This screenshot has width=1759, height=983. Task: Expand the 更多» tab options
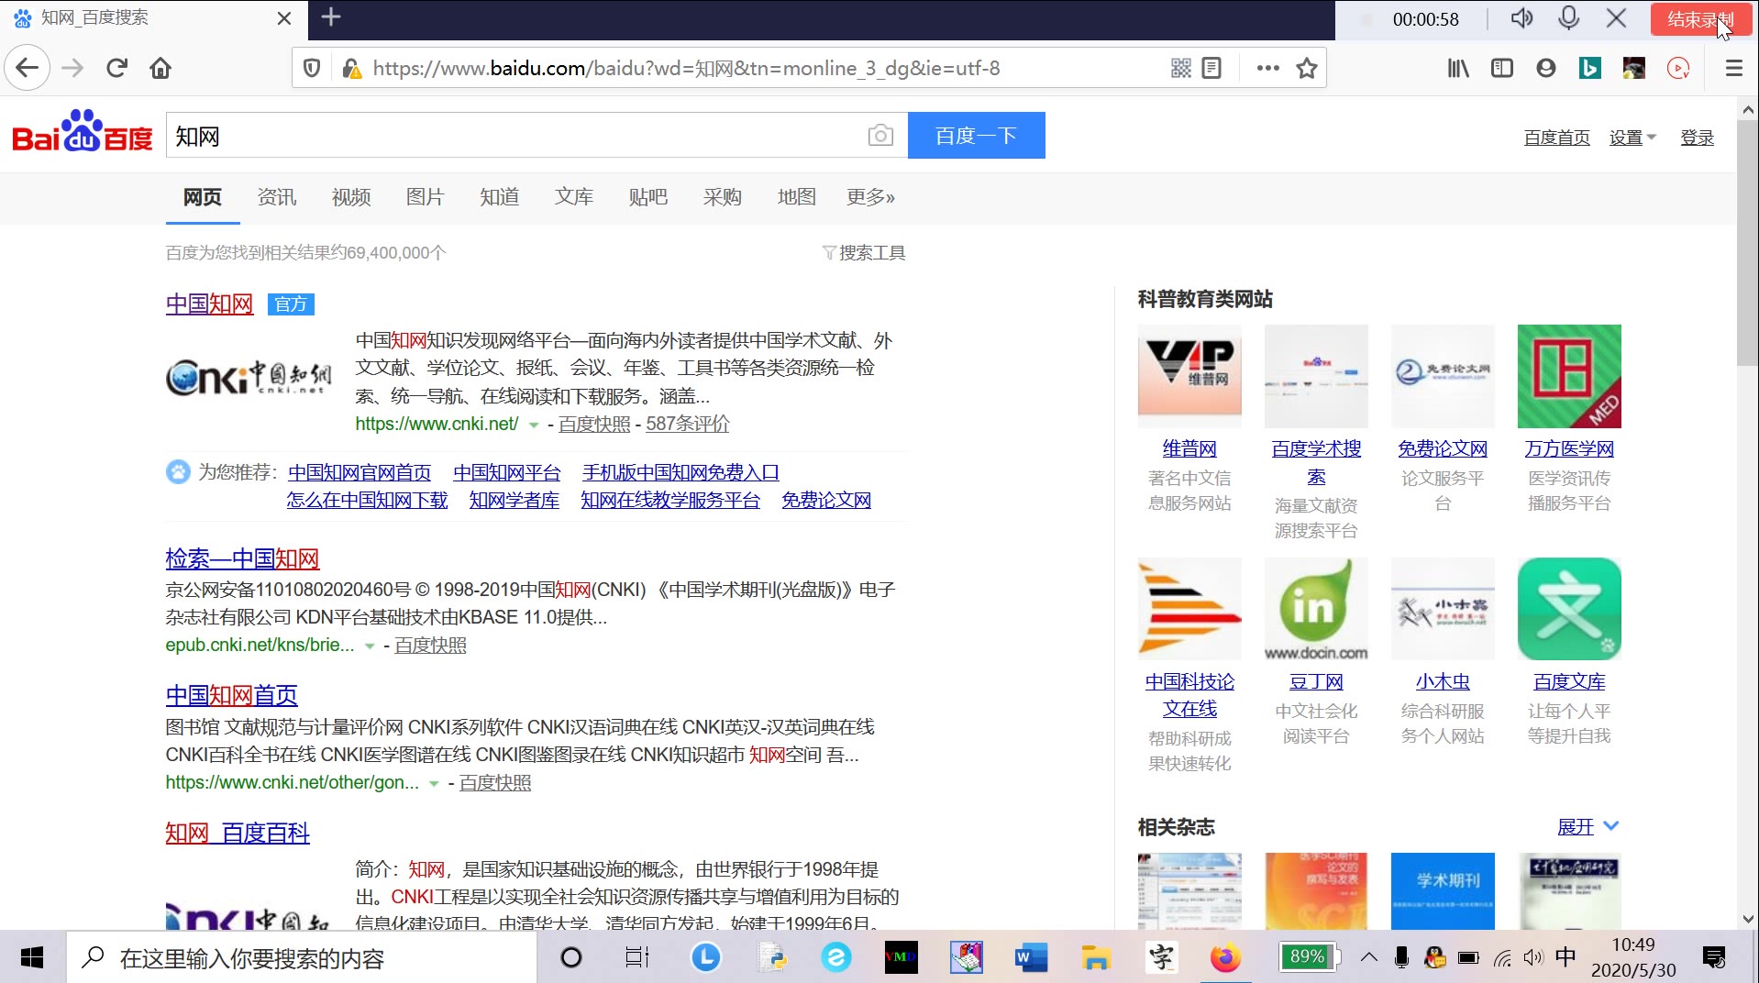pos(870,197)
